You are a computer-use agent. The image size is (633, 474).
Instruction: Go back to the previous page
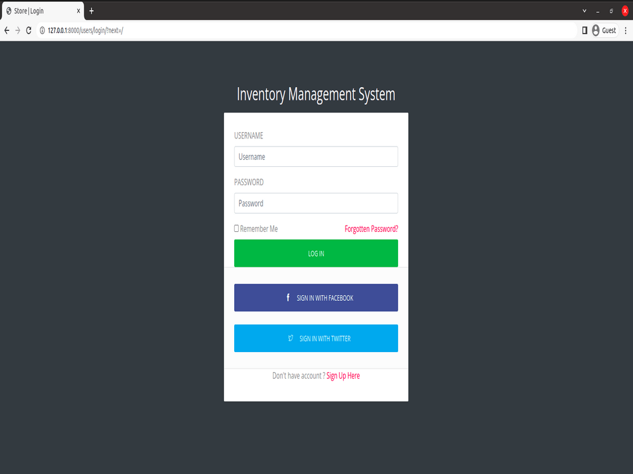click(7, 30)
